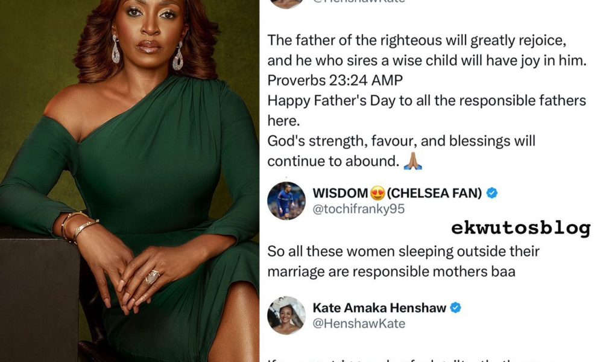Click the ekwutosblog watermark
This screenshot has height=362, width=603.
coord(521,228)
